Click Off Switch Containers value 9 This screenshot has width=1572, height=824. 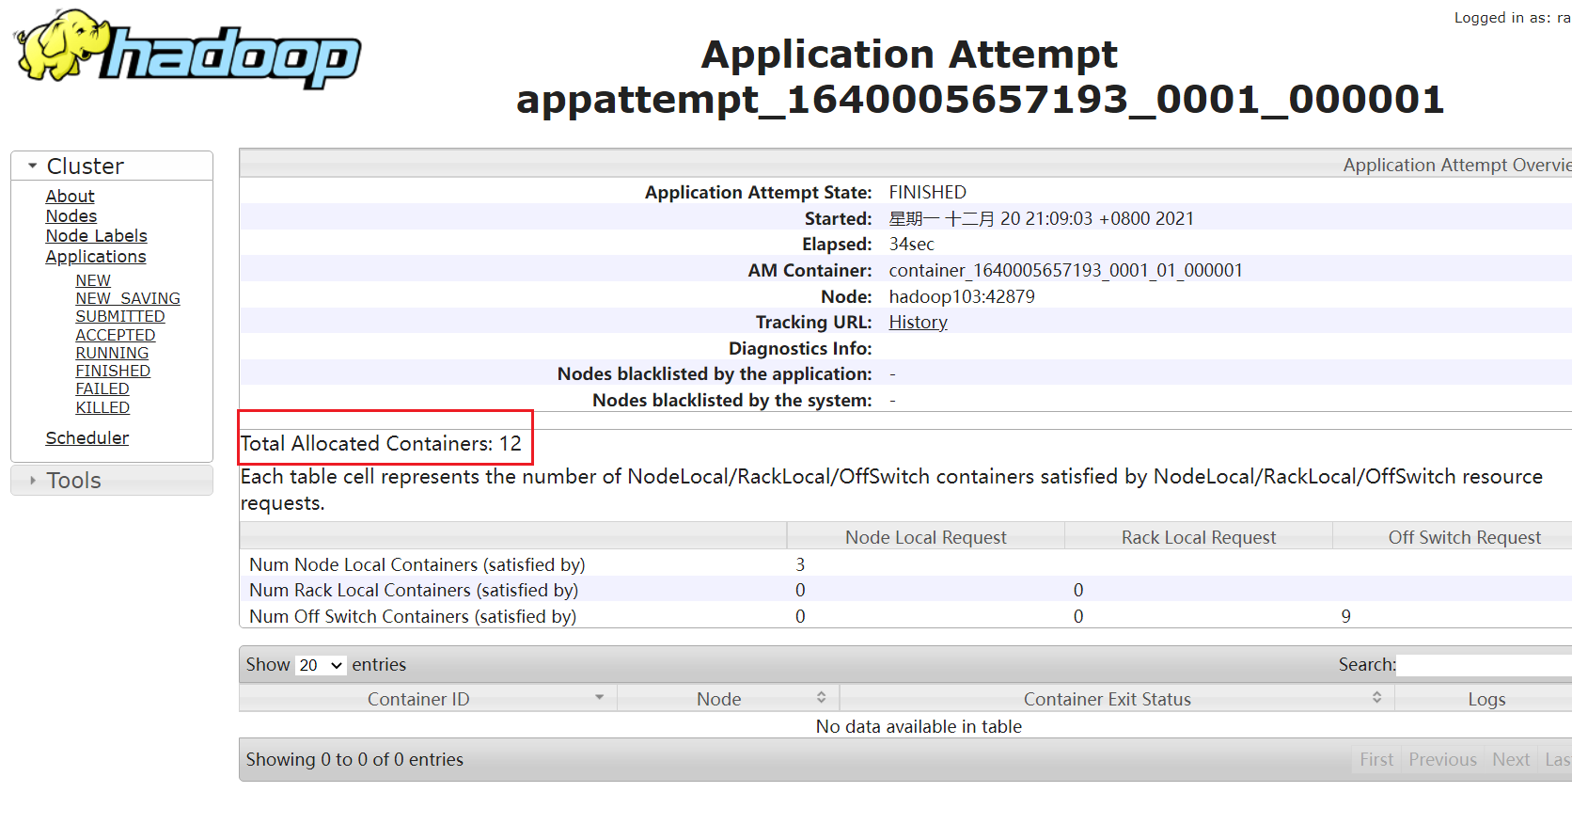1346,616
